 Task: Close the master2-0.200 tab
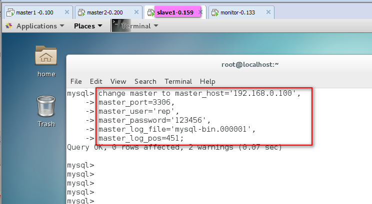[x=136, y=12]
